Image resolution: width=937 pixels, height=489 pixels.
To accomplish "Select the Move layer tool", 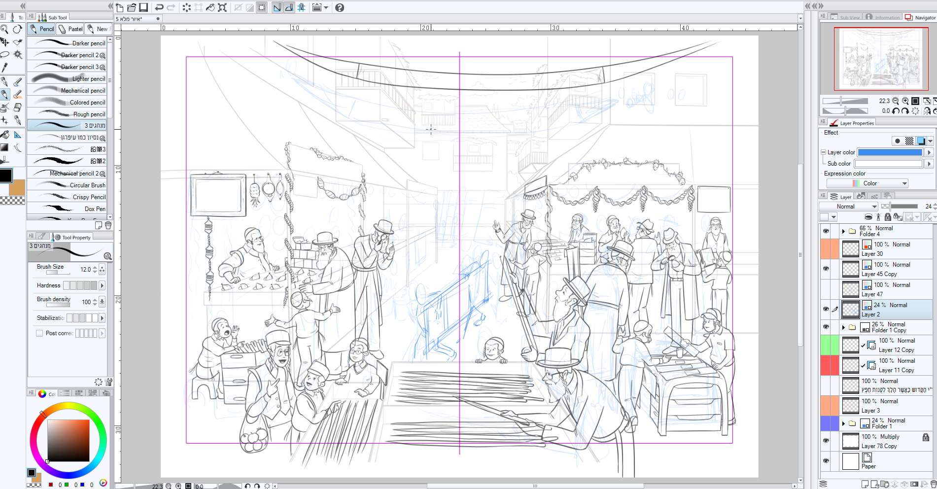I will (x=4, y=42).
